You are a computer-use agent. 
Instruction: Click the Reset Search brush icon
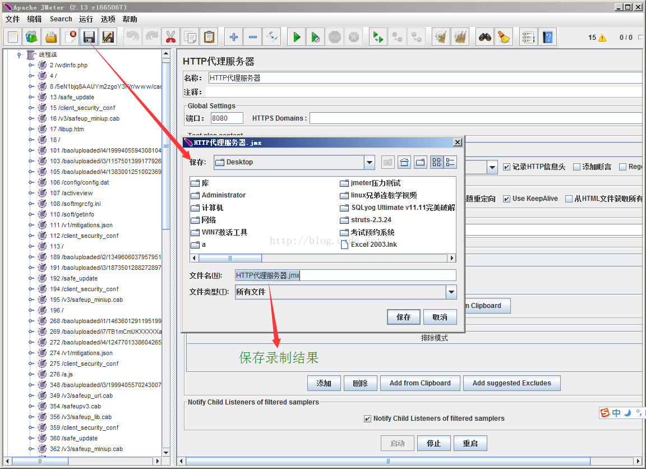point(504,37)
